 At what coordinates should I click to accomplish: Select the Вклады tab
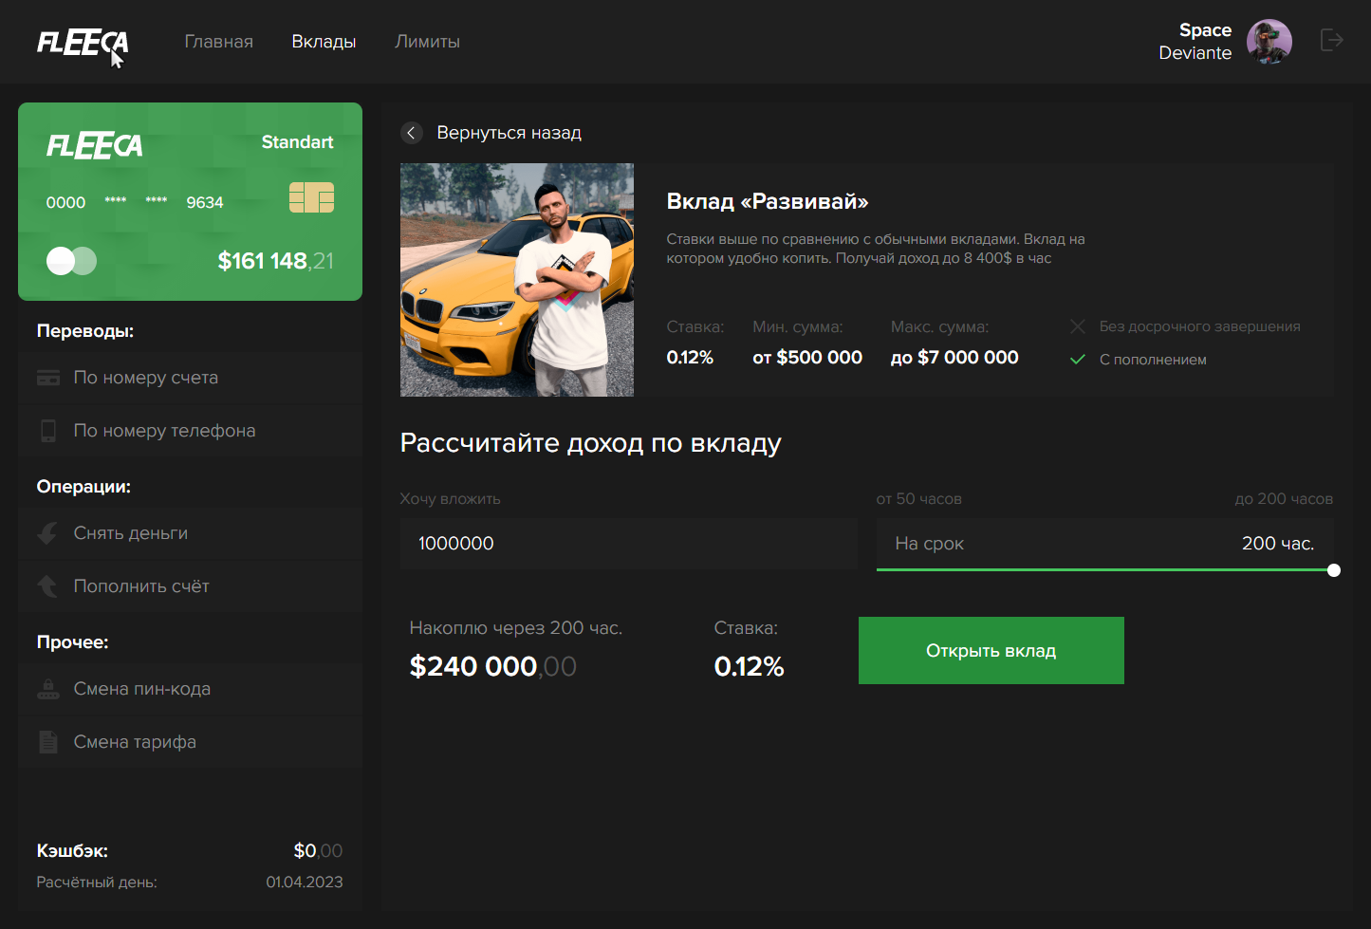pos(324,42)
